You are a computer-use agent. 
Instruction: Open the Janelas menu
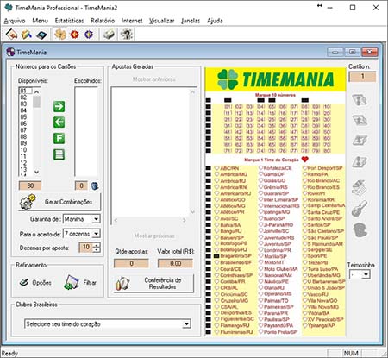pos(191,21)
